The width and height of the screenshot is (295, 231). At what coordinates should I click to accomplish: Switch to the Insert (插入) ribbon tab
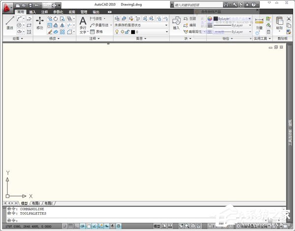point(32,11)
